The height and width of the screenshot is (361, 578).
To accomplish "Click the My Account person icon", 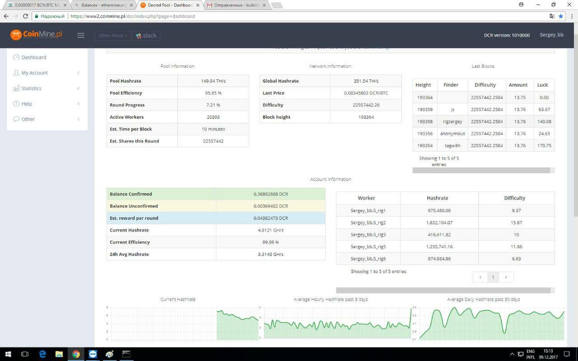I will [16, 73].
